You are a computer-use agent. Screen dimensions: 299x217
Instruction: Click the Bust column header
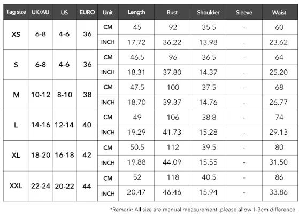click(x=172, y=12)
